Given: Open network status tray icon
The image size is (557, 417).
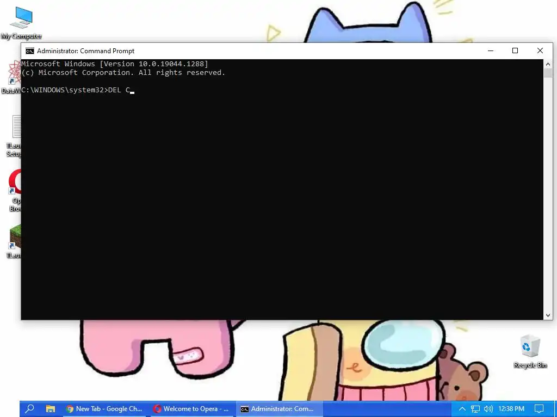Looking at the screenshot, I should 475,409.
